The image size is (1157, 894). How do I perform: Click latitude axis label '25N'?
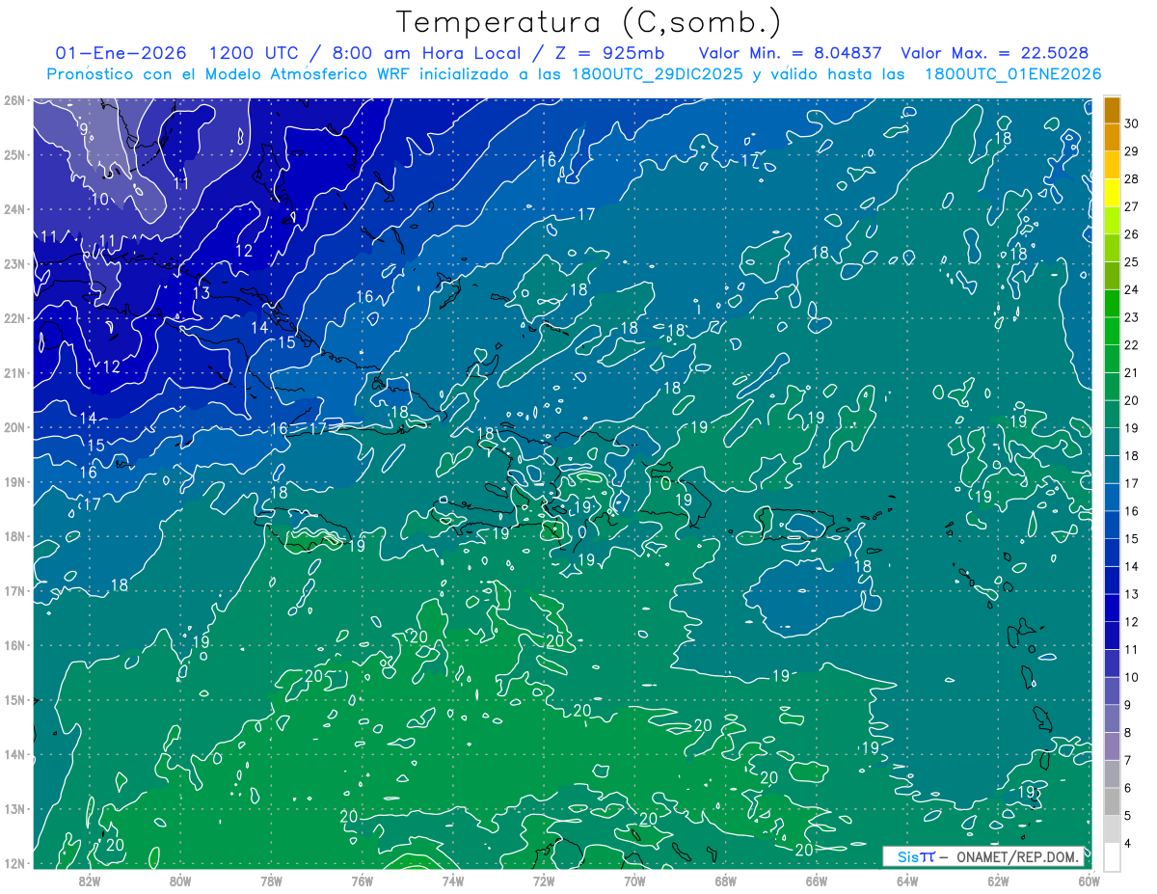coord(13,154)
